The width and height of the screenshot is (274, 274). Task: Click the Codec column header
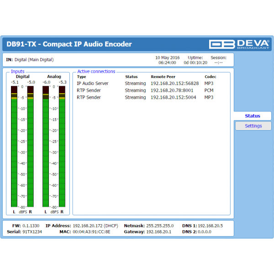[x=211, y=77]
